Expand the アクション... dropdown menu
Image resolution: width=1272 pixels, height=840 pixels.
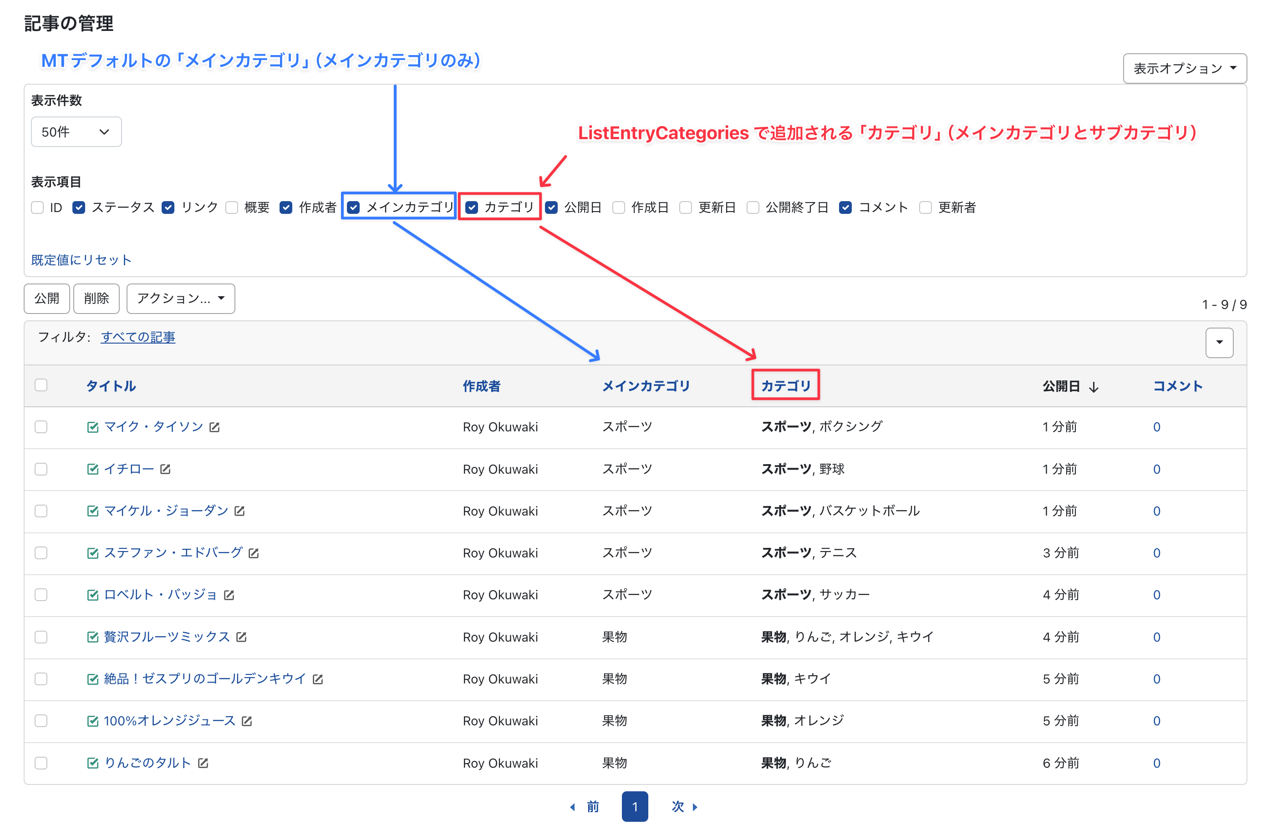click(181, 299)
